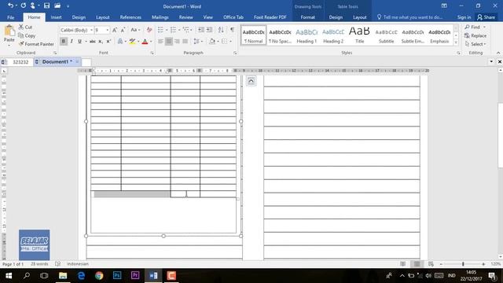
Task: Increase font size with grow font icon
Action: [115, 30]
